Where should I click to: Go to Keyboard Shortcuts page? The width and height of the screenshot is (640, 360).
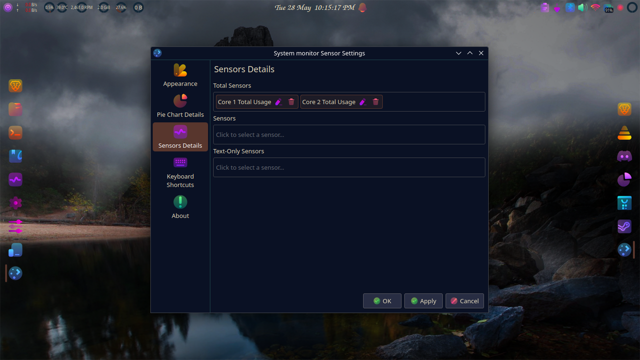(x=180, y=172)
